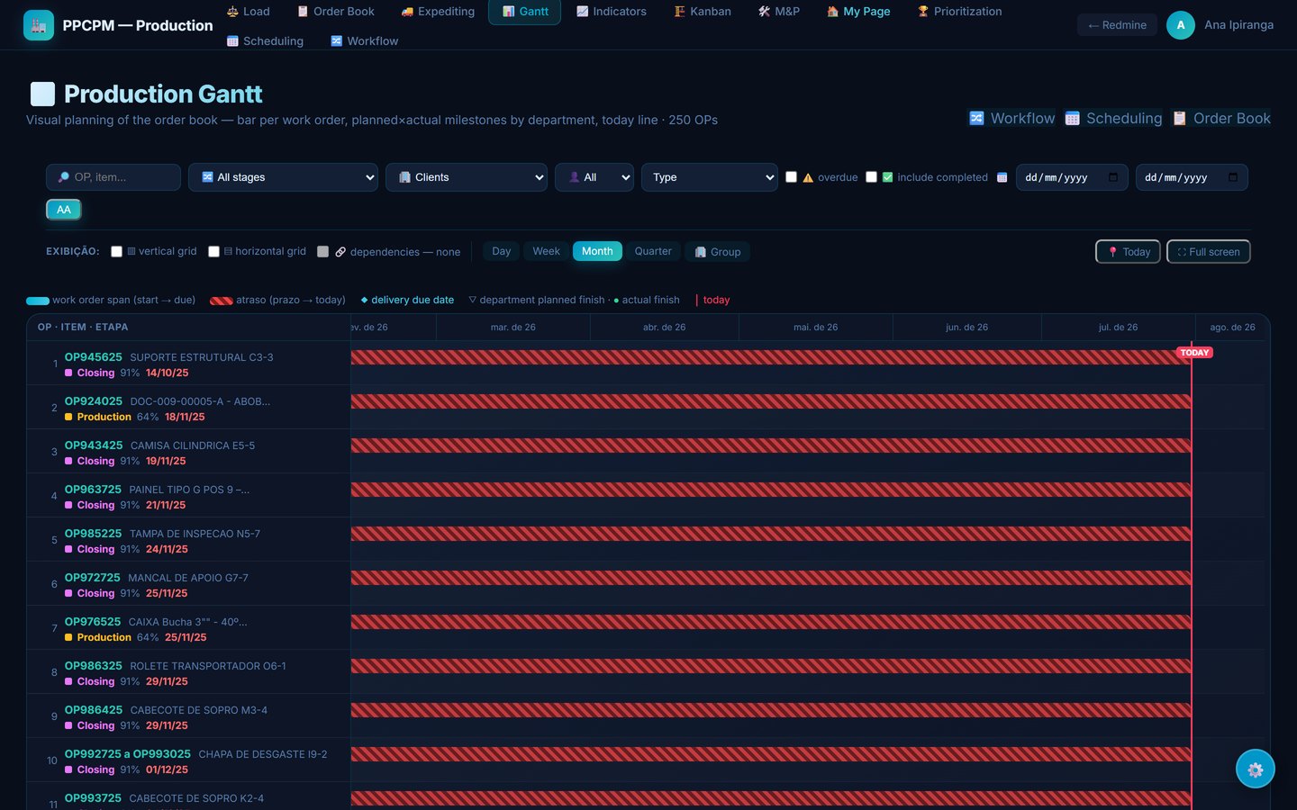The image size is (1297, 810).
Task: Click the shuffle icon beside the Workflow header link
Action: [x=976, y=118]
